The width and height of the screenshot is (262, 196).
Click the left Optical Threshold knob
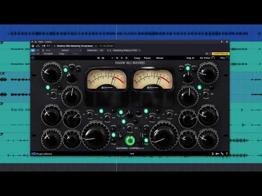(51, 73)
